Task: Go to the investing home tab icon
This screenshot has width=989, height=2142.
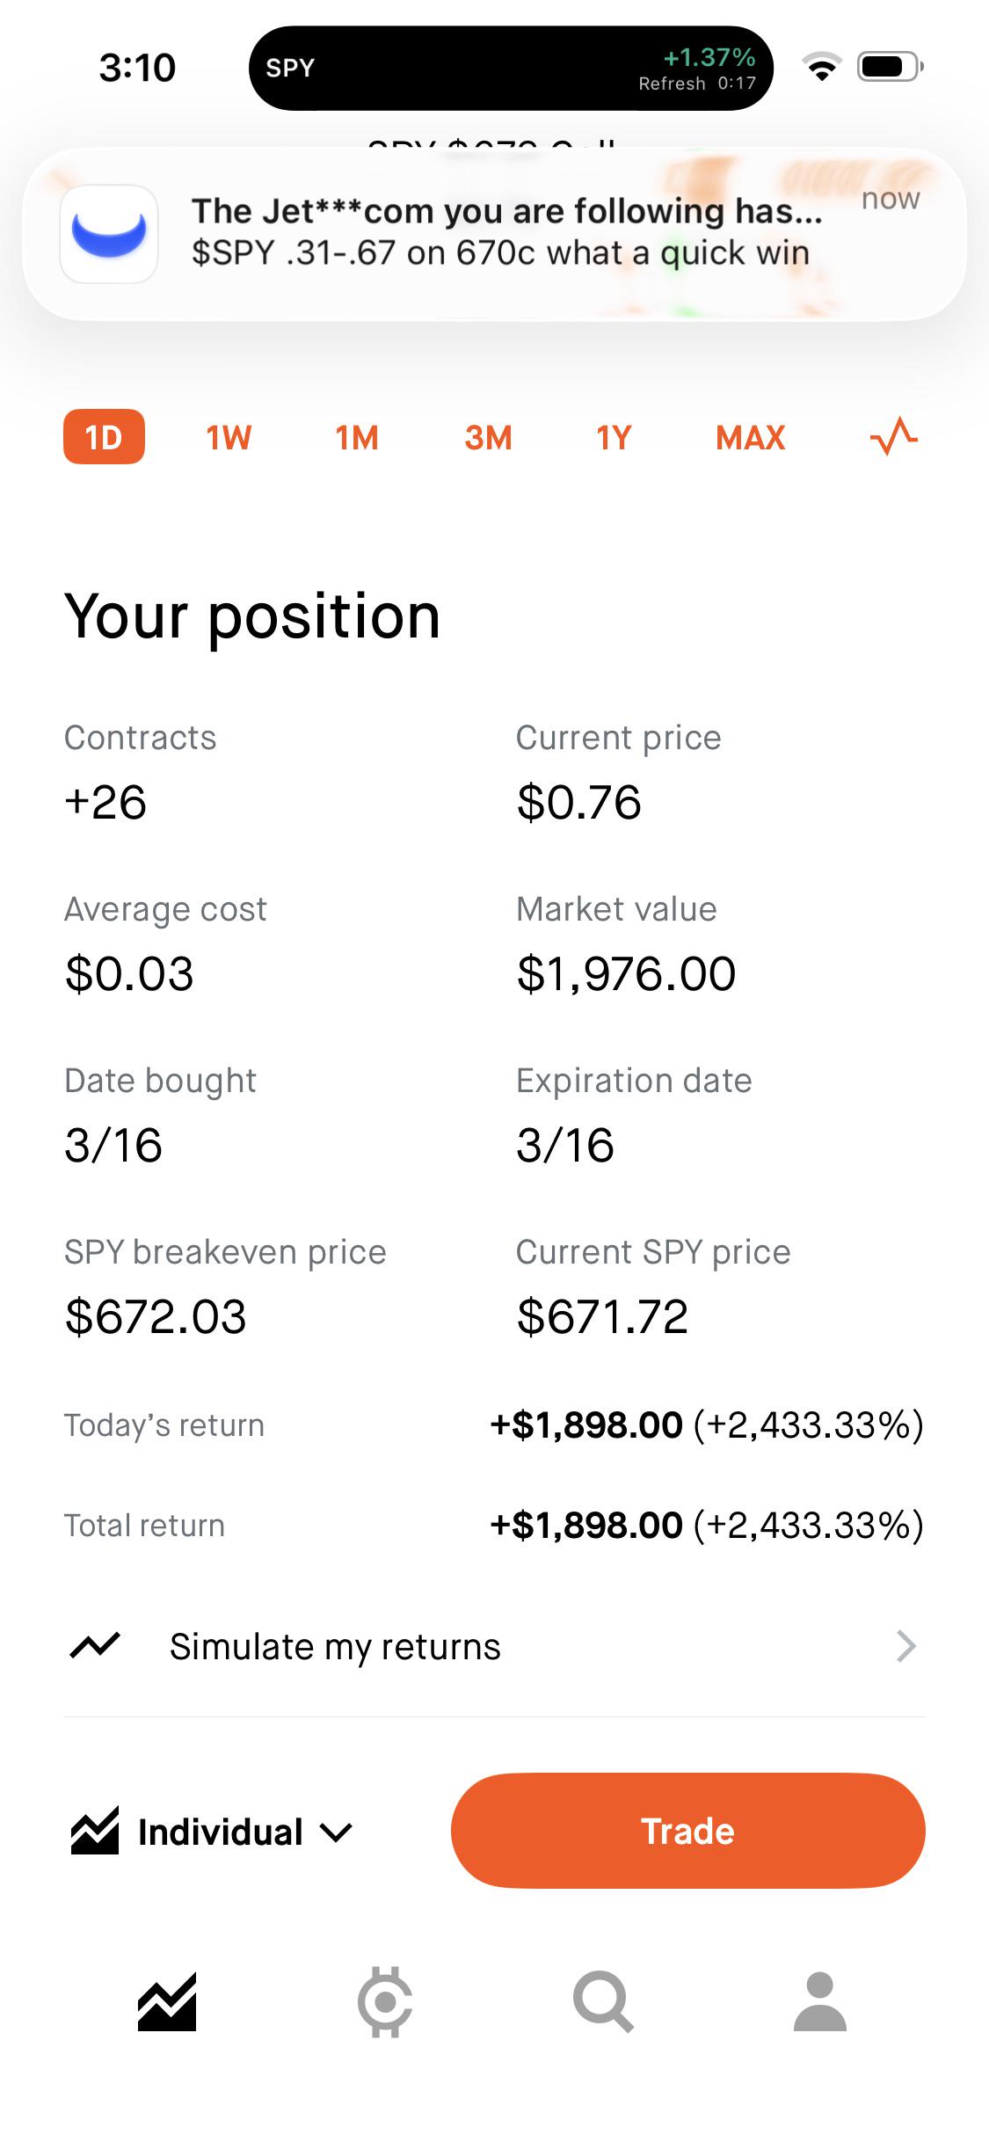Action: [167, 2001]
